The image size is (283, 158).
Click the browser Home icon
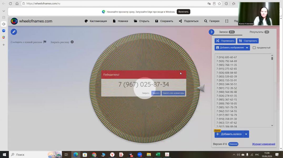click(17, 4)
